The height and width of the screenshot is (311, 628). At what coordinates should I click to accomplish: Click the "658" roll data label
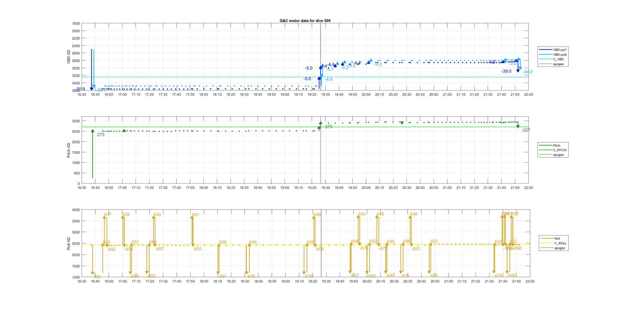(x=222, y=242)
